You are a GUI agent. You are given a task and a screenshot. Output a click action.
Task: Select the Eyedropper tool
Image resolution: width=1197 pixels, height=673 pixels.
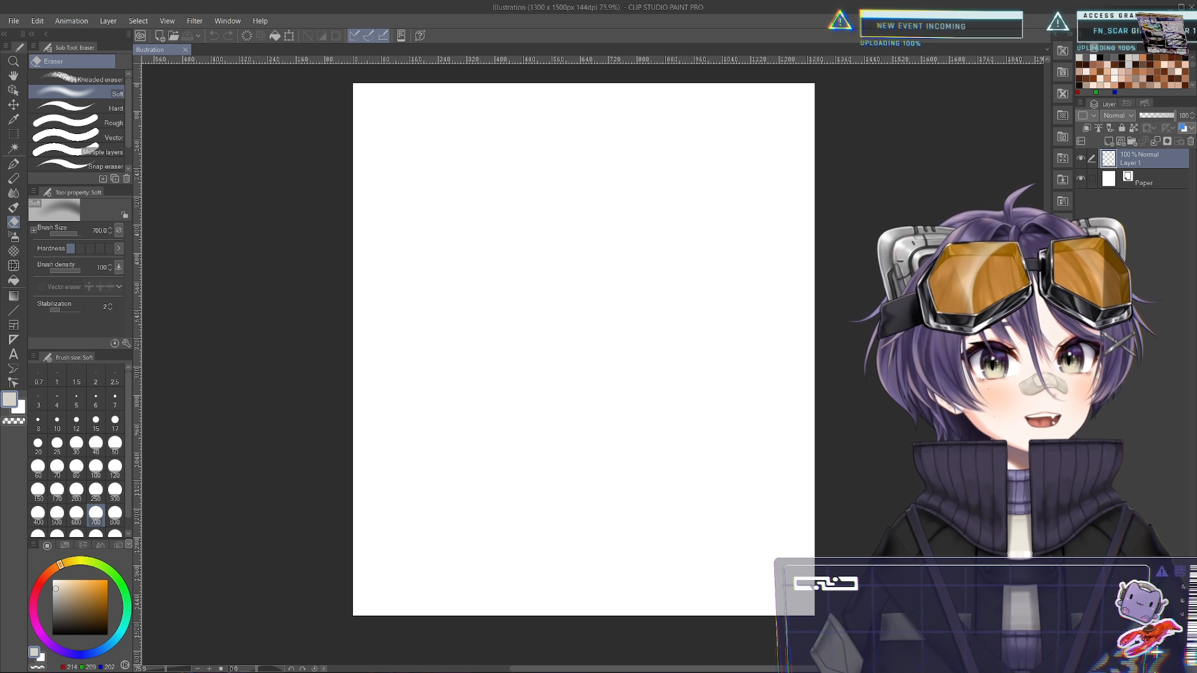13,119
